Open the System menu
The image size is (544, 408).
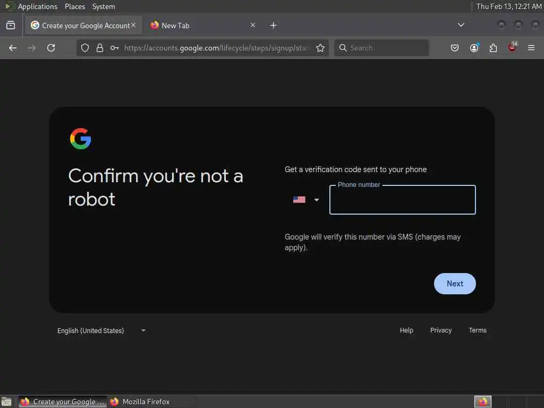pyautogui.click(x=104, y=6)
